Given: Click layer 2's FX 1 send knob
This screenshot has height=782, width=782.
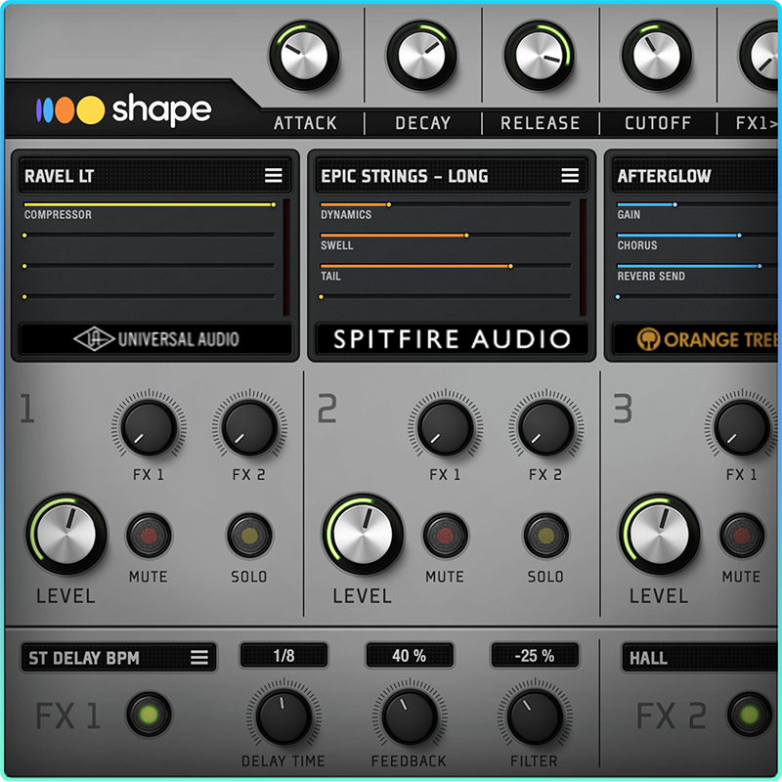Looking at the screenshot, I should coord(446,428).
